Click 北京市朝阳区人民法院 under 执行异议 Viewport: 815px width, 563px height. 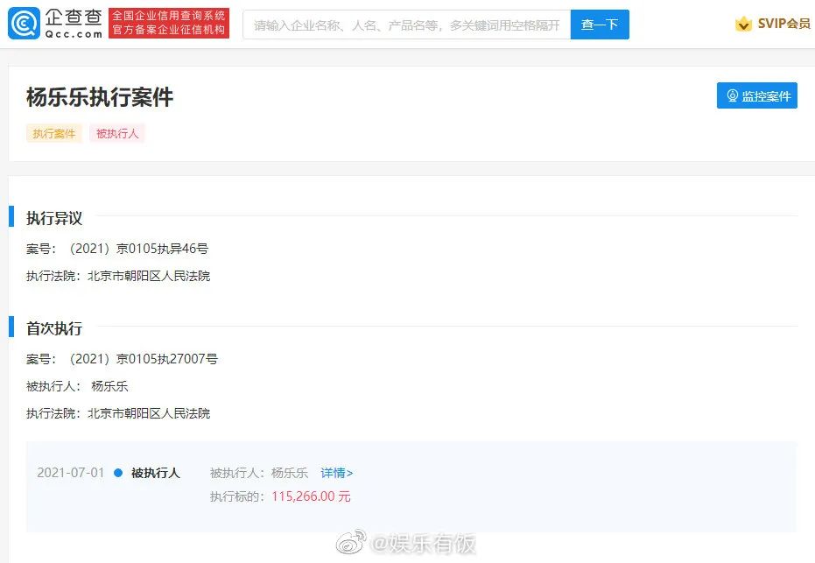tap(149, 276)
